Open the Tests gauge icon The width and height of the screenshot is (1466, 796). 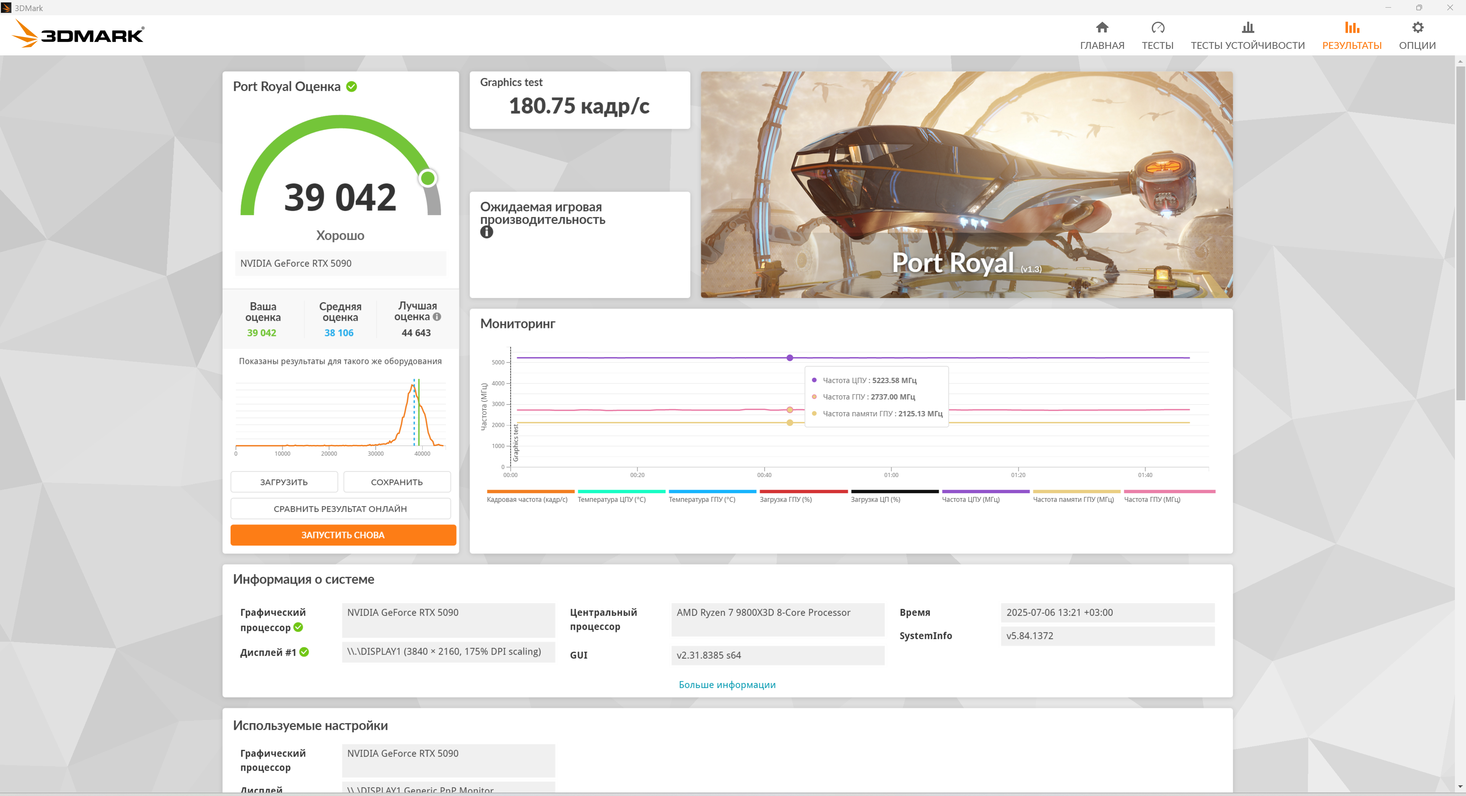pos(1157,28)
